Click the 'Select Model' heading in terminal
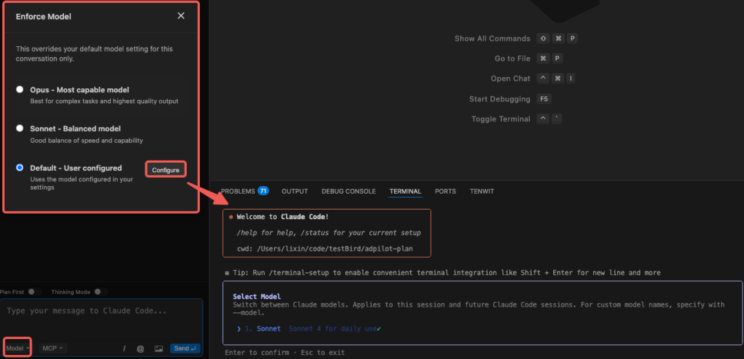744x359 pixels. [x=257, y=296]
